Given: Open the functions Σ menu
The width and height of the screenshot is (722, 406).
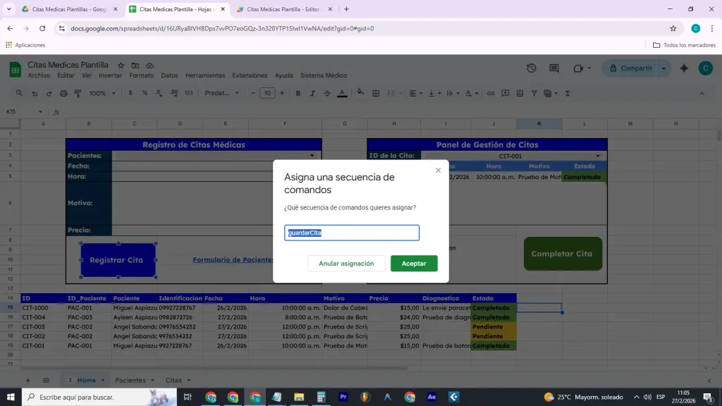Looking at the screenshot, I should [x=567, y=92].
